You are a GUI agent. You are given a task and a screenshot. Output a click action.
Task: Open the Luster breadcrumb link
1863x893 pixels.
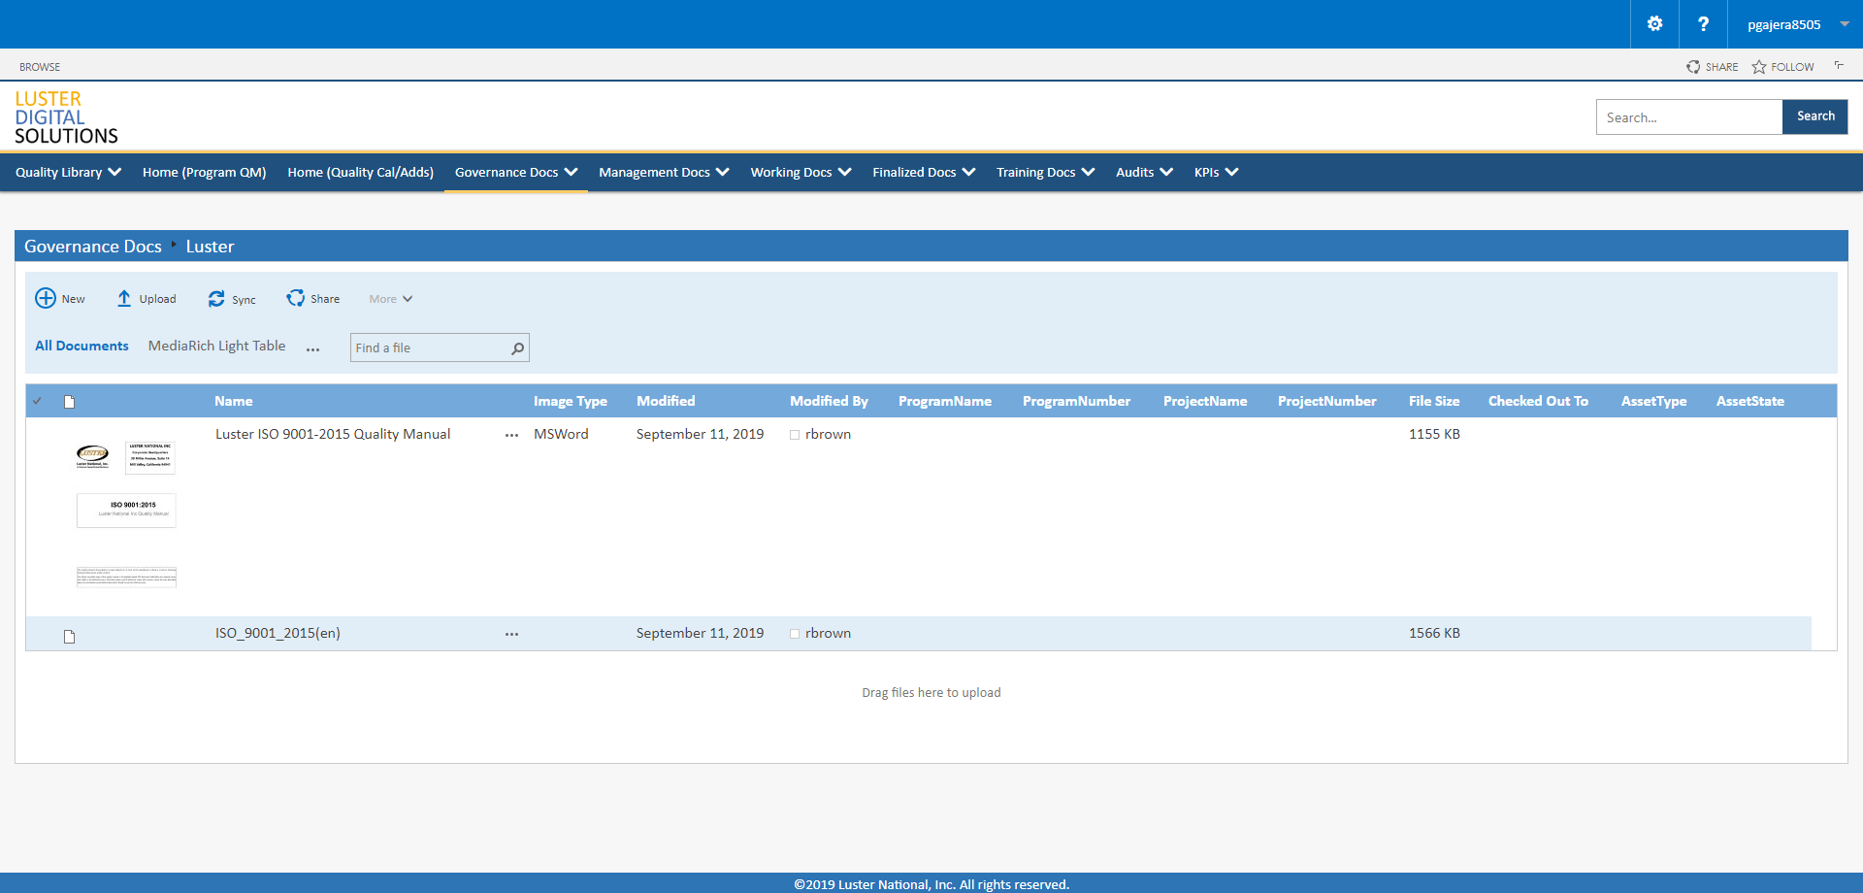click(210, 247)
